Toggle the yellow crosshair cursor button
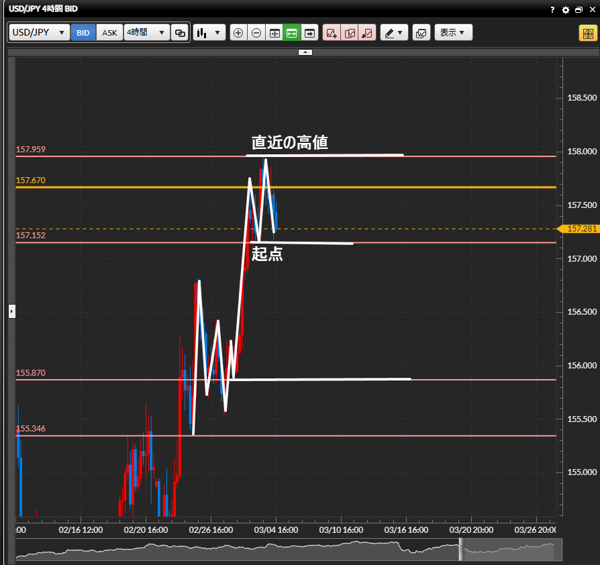The image size is (600, 565). [x=587, y=33]
